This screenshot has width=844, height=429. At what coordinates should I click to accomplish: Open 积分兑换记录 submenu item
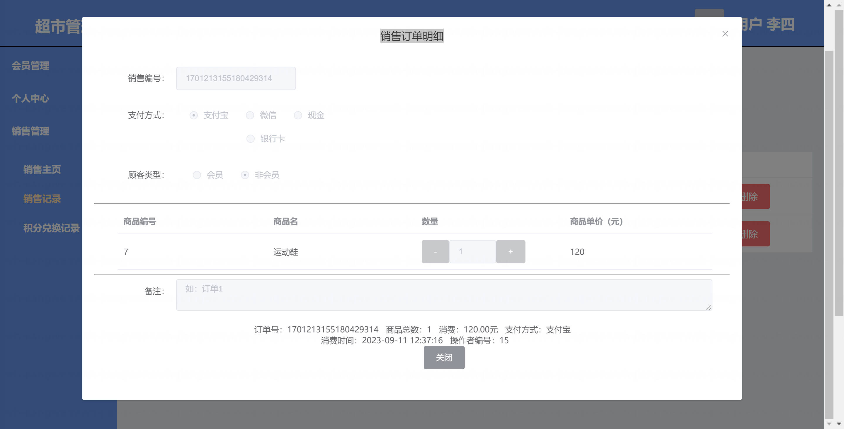tap(52, 228)
